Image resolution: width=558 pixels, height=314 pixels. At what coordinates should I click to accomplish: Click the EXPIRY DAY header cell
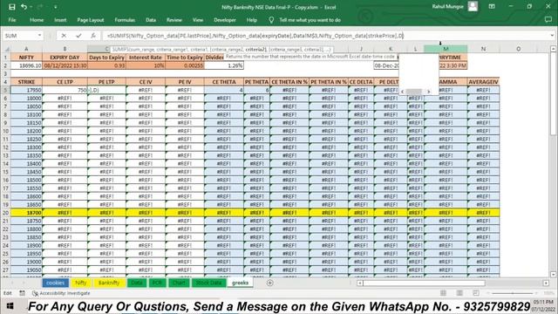[65, 58]
